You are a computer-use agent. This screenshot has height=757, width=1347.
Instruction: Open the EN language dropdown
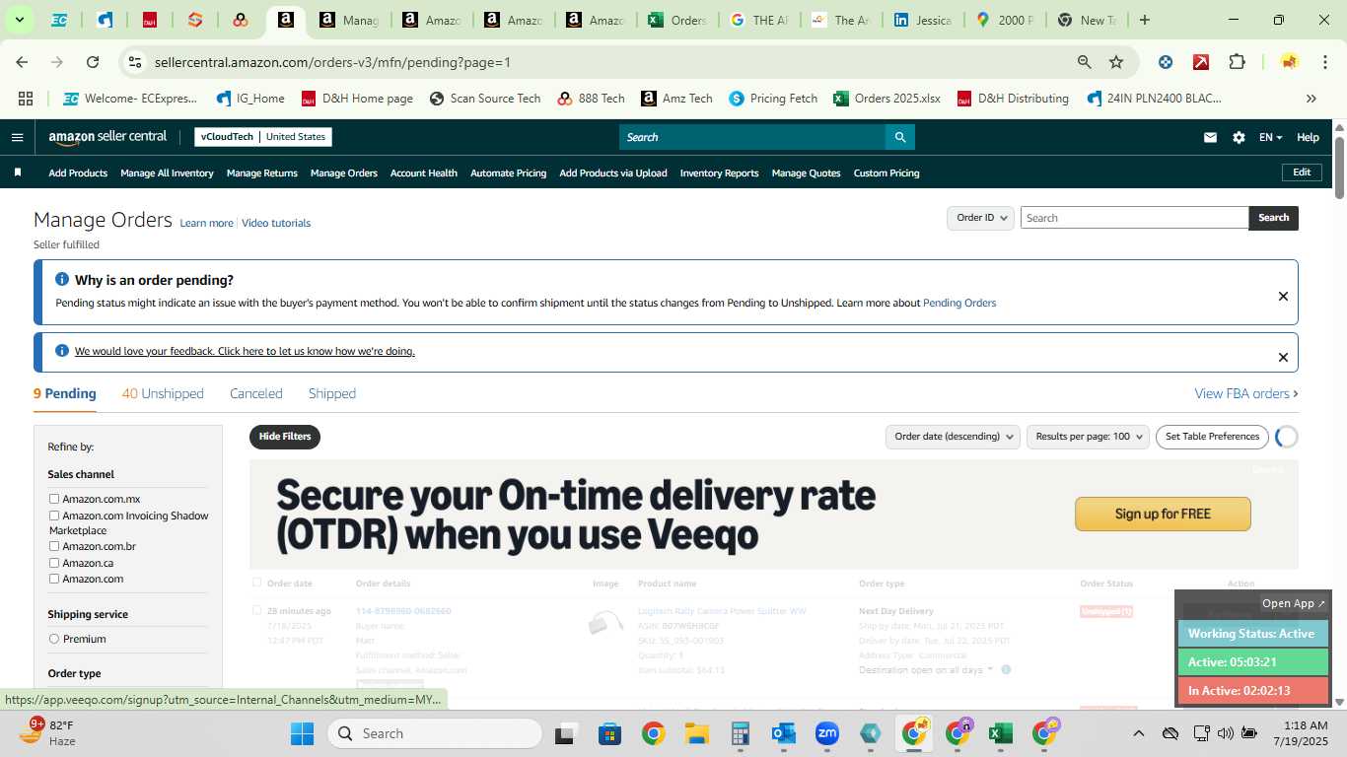coord(1270,137)
